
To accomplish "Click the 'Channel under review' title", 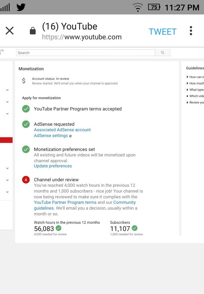I will click(56, 180).
